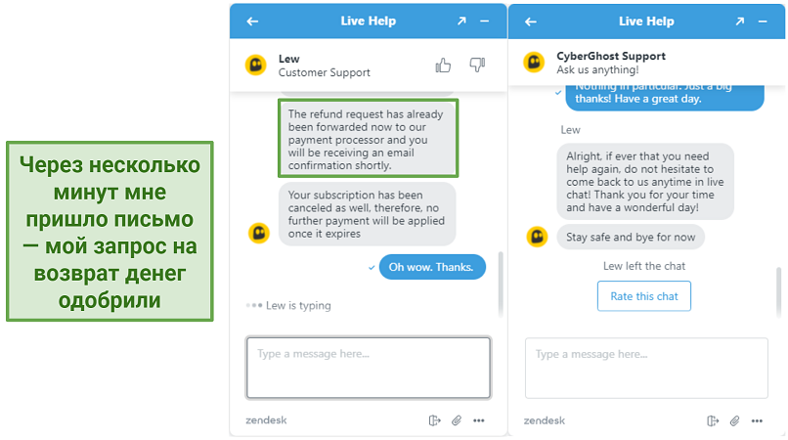This screenshot has width=788, height=440.
Task: Focus the right message input field
Action: [646, 368]
